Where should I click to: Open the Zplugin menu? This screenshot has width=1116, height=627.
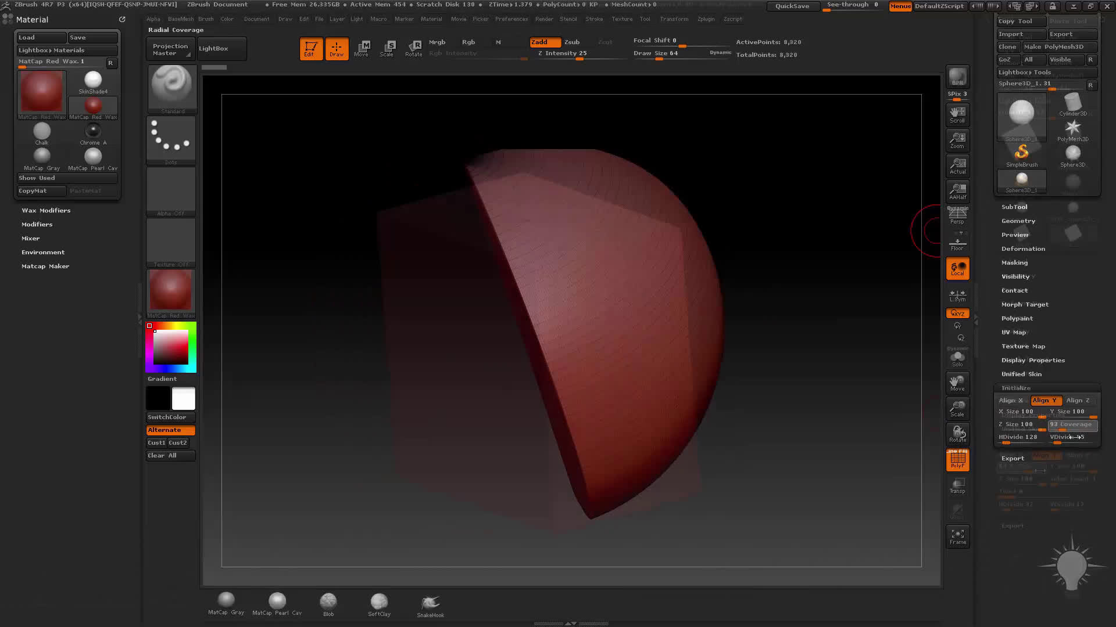[x=706, y=19]
